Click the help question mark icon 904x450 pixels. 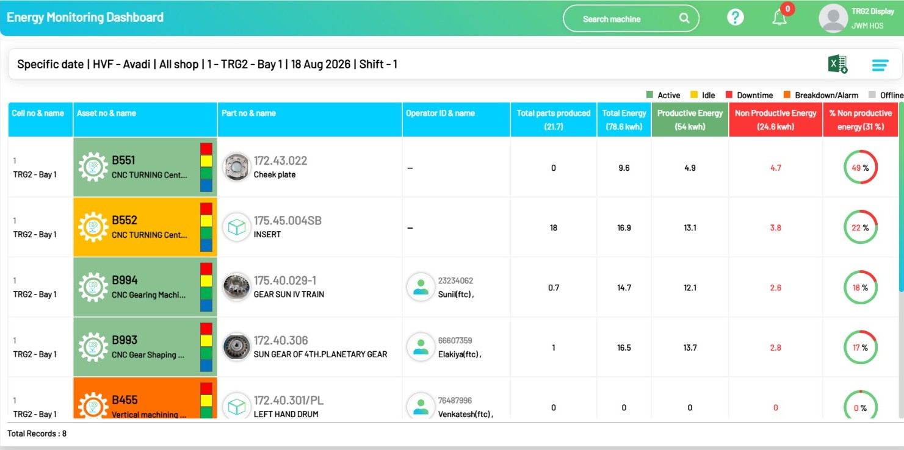click(x=736, y=18)
